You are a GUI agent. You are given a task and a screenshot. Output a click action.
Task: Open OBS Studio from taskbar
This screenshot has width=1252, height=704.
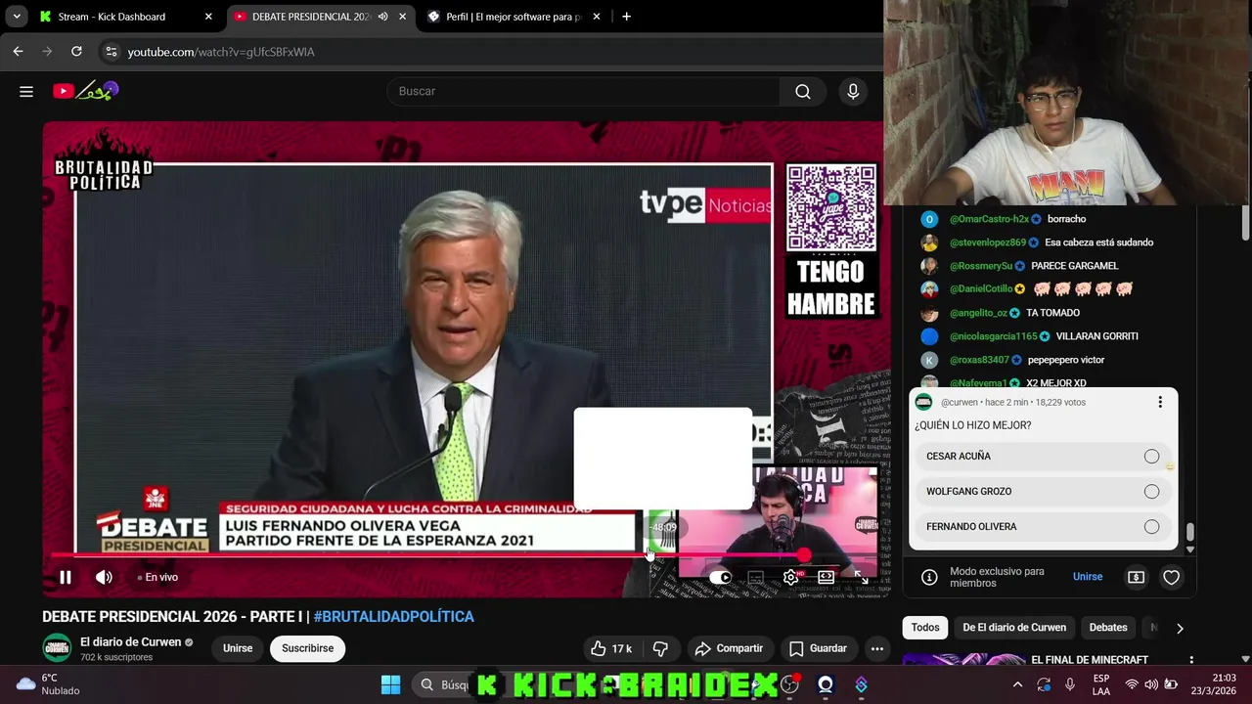(x=790, y=684)
